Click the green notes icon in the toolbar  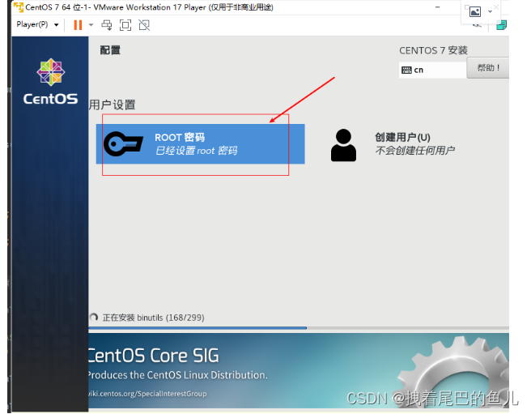click(502, 25)
